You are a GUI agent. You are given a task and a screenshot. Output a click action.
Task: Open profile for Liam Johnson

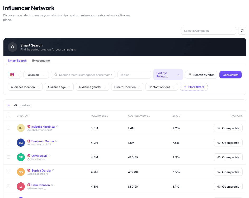coord(228,187)
